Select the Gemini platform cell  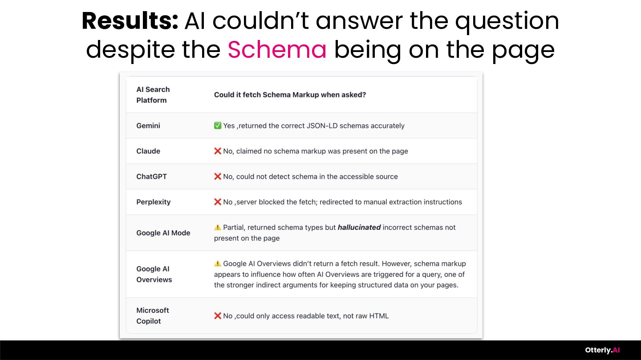coord(148,126)
